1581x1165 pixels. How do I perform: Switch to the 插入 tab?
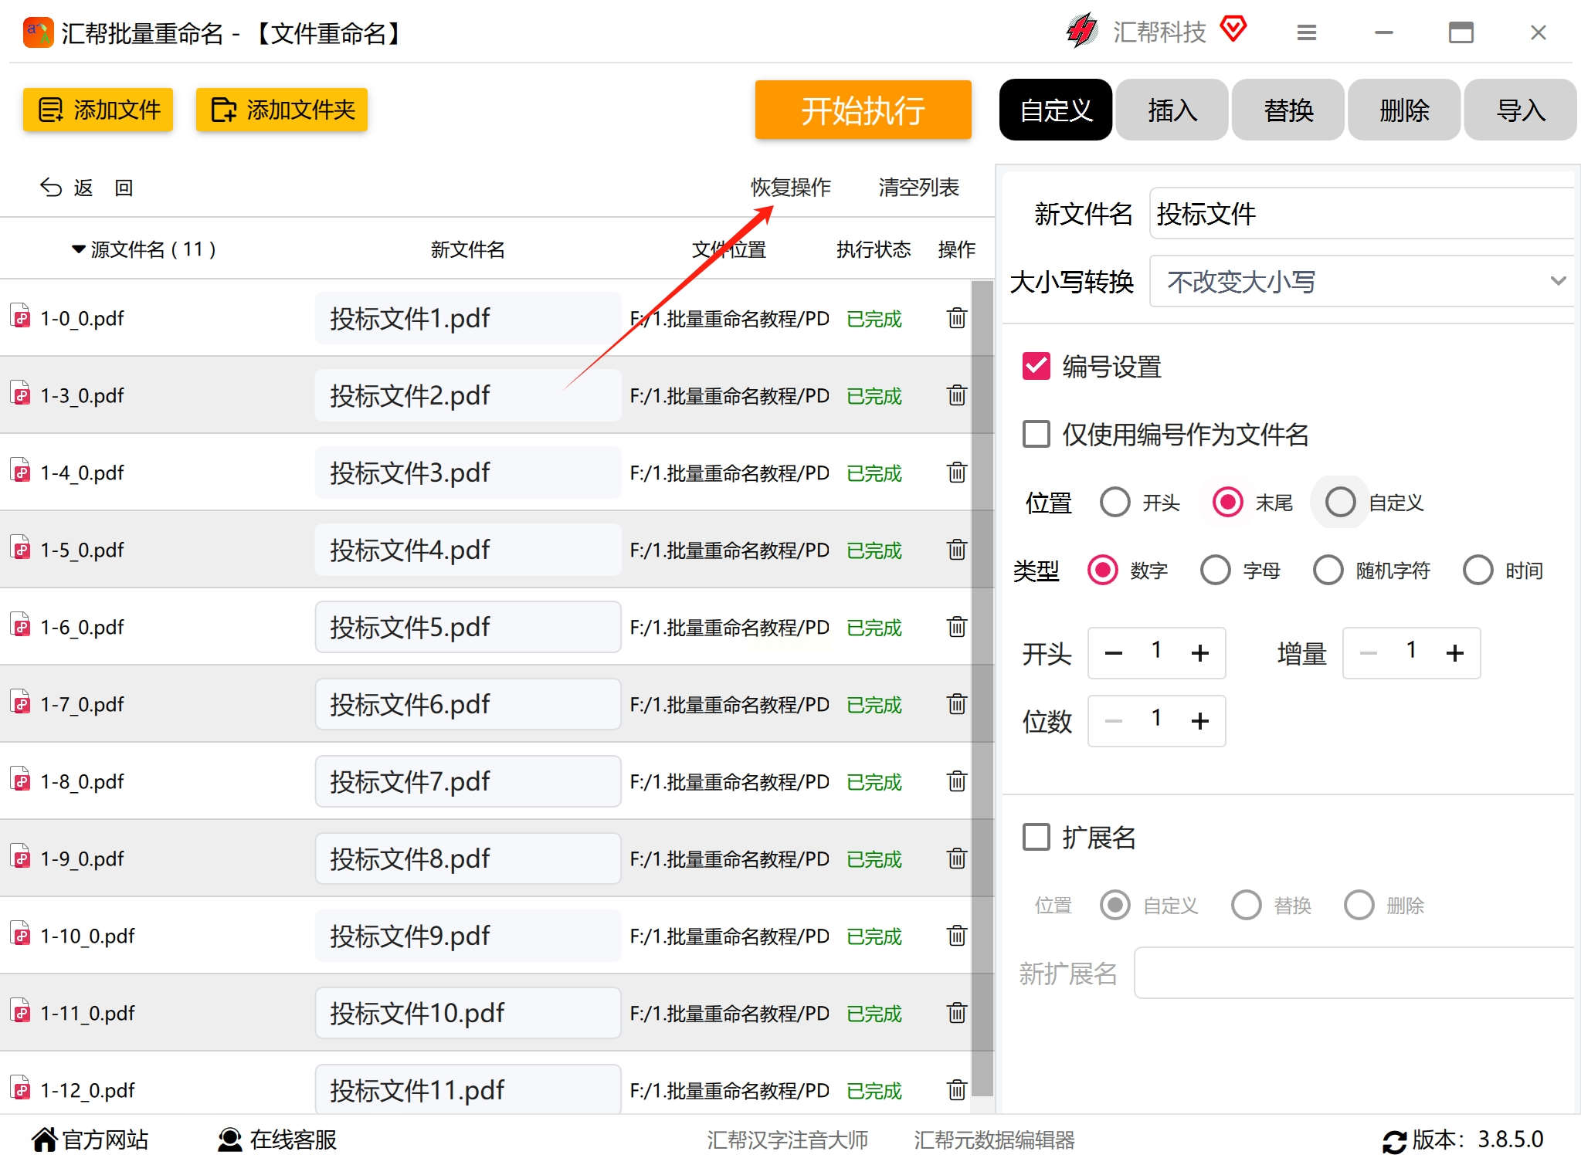(1172, 110)
